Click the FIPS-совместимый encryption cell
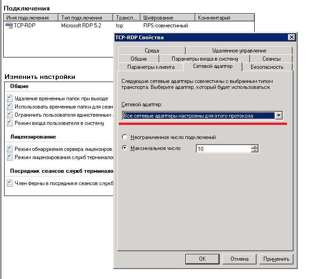Image resolution: width=325 pixels, height=279 pixels. [x=165, y=26]
